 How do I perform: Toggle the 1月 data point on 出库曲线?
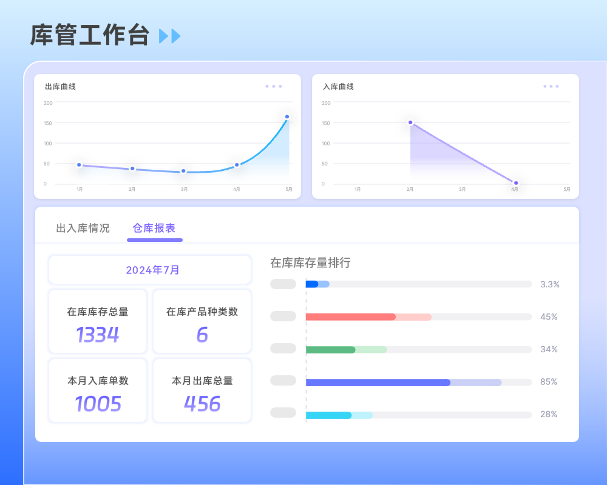pos(78,164)
